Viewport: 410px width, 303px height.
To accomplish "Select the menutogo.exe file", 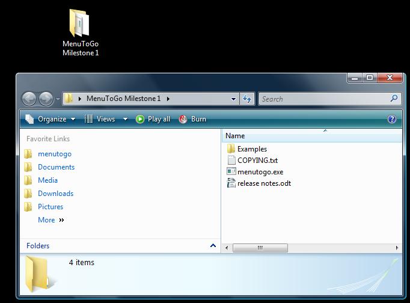I will [x=260, y=172].
